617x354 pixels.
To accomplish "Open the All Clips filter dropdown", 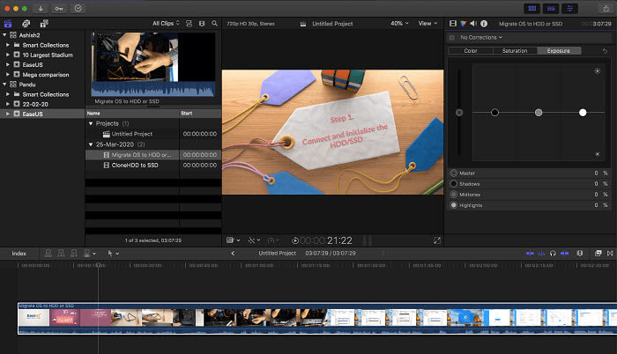I will tap(165, 23).
